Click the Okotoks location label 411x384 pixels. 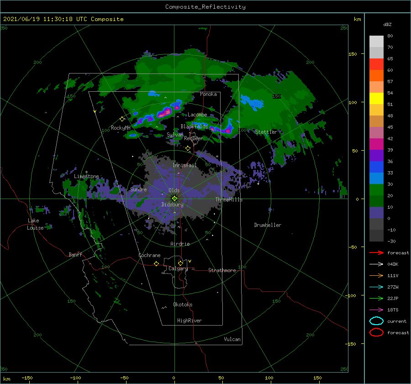[x=183, y=305]
